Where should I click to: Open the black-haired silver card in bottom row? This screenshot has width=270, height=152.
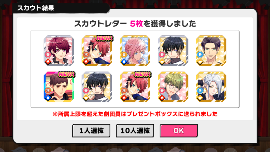coord(97,87)
